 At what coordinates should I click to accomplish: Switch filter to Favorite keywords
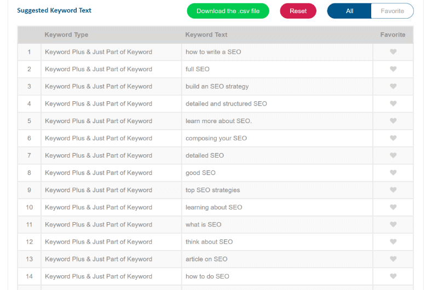pos(392,11)
